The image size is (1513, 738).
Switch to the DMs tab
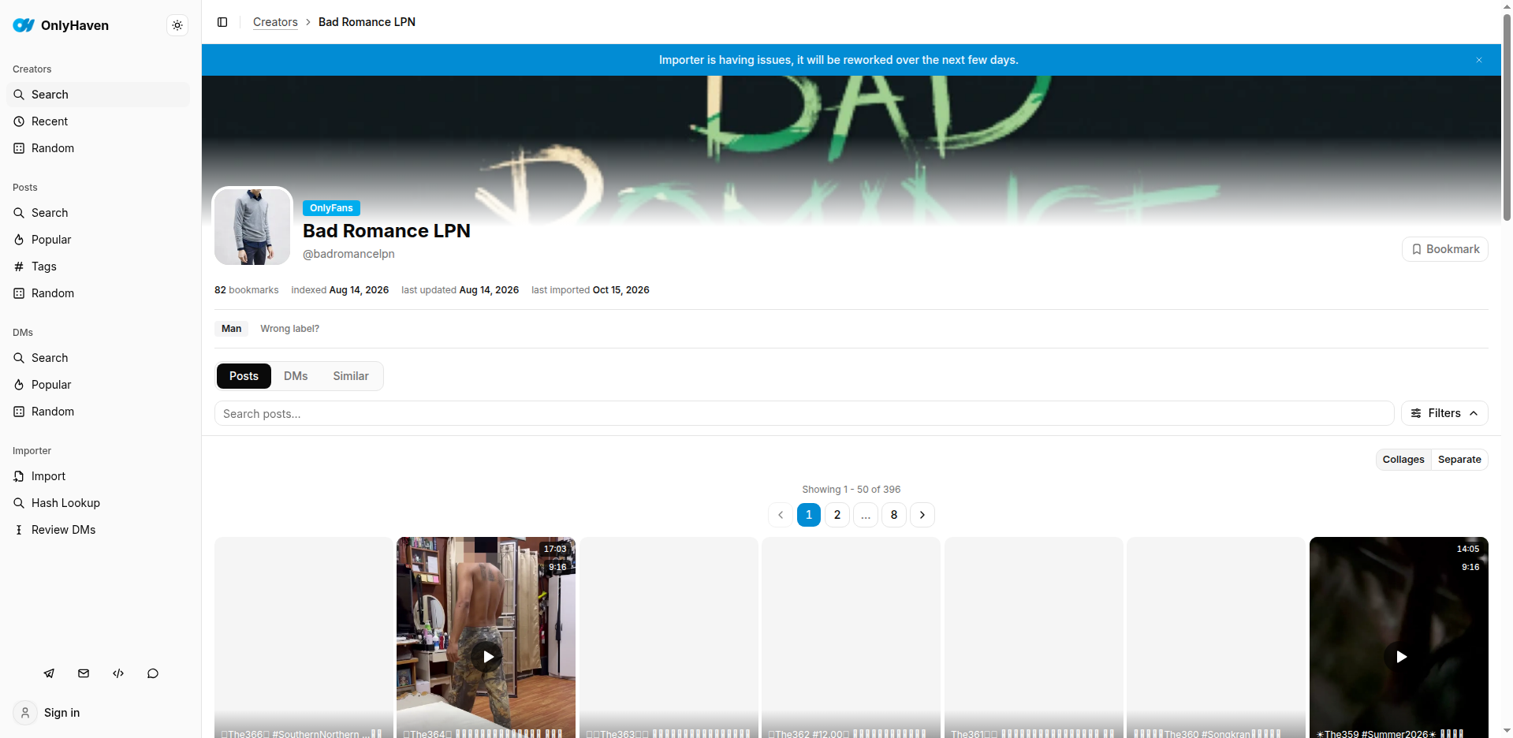pos(296,376)
